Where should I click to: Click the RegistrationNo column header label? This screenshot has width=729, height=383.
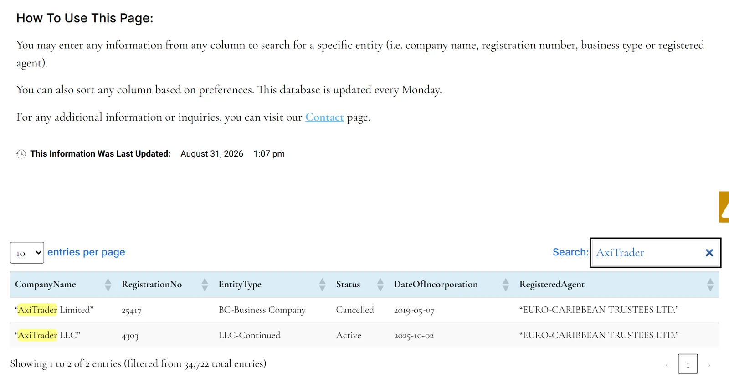pos(152,285)
